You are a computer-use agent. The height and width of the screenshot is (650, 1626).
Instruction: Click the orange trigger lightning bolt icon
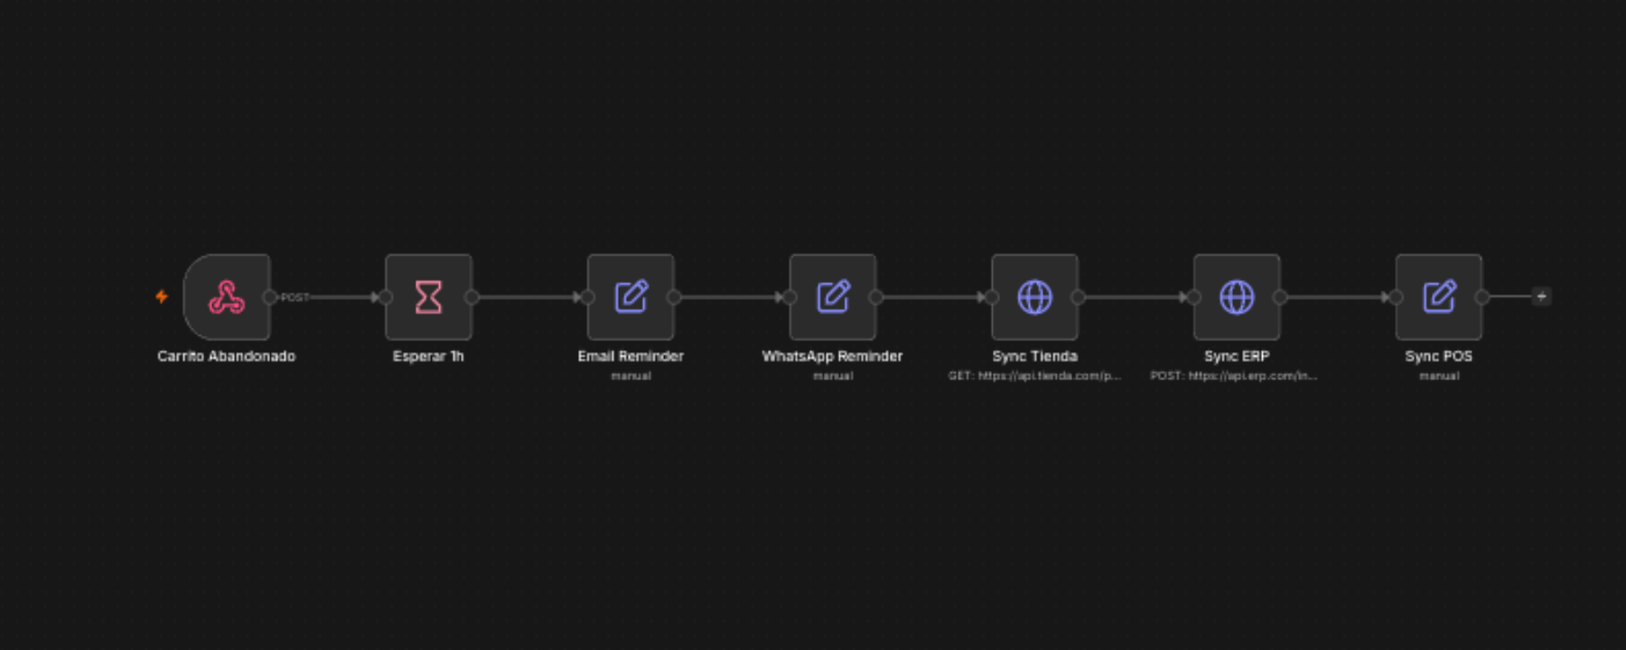pos(162,296)
